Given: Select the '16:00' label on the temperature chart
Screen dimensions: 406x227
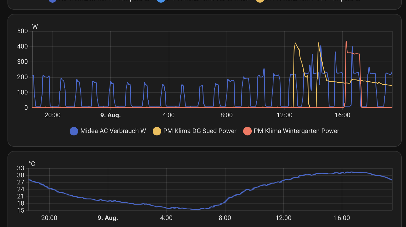Looking at the screenshot, I should [342, 218].
